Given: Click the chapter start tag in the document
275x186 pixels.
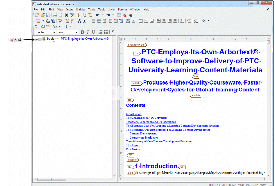Looking at the screenshot, I should point(132,160).
